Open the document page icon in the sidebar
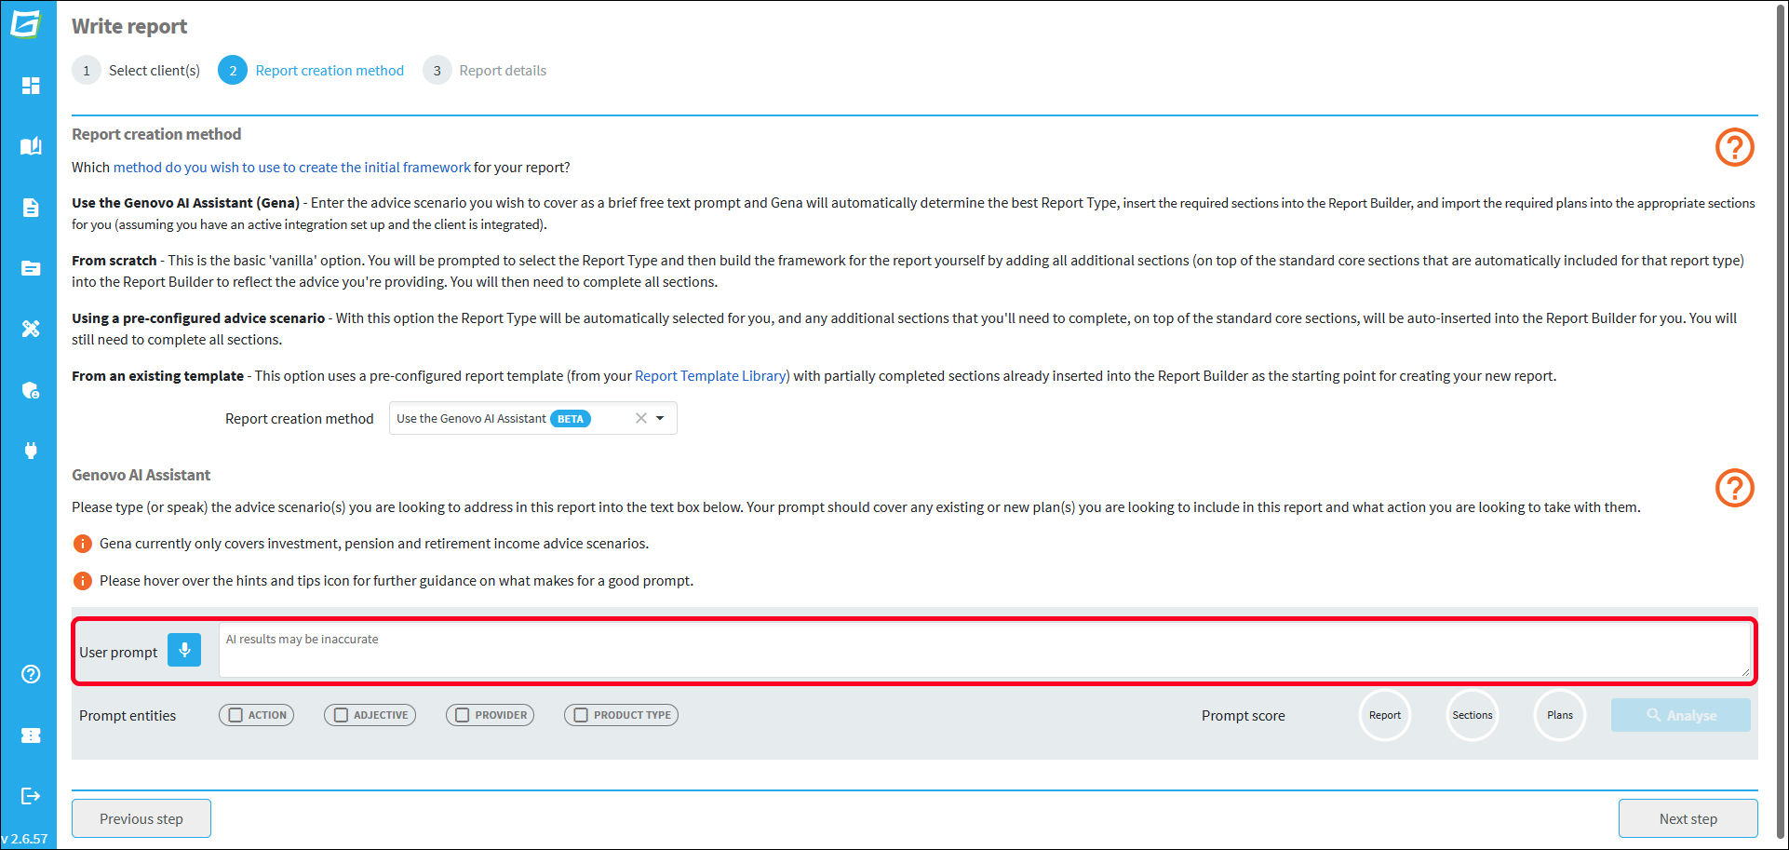The image size is (1789, 850). (x=31, y=207)
